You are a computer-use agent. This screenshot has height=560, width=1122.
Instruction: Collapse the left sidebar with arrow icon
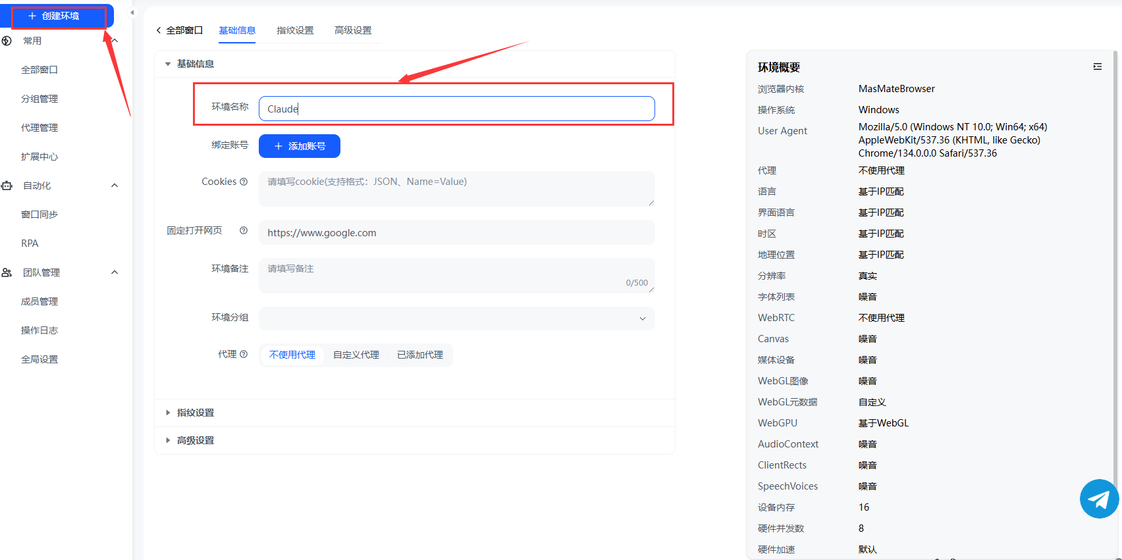(x=132, y=13)
